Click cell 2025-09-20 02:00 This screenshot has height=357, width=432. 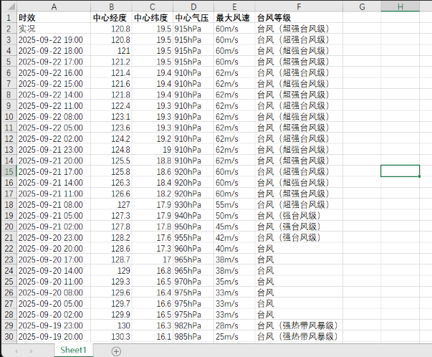[54, 315]
